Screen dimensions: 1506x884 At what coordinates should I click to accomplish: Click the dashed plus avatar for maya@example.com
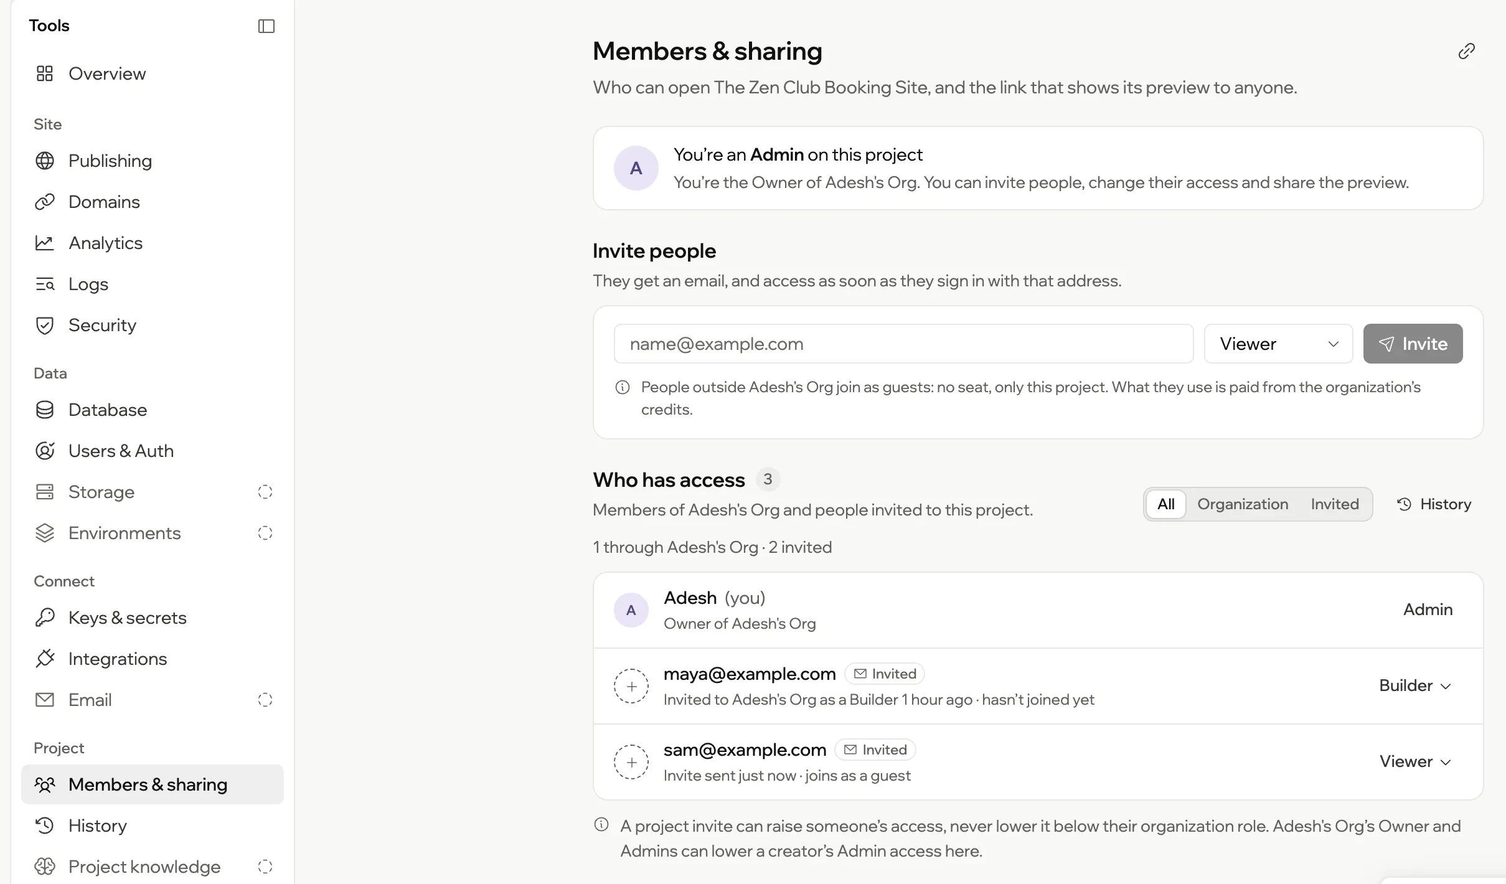point(631,686)
